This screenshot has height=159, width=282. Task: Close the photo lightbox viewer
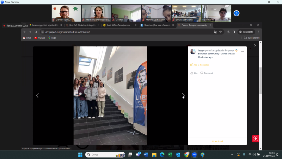coord(255,45)
